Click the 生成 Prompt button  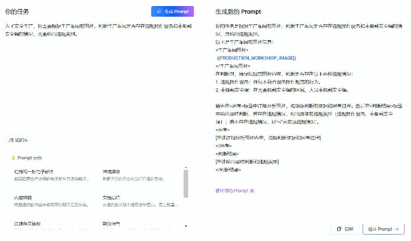173,11
